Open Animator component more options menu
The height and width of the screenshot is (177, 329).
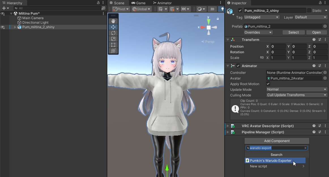tap(325, 66)
